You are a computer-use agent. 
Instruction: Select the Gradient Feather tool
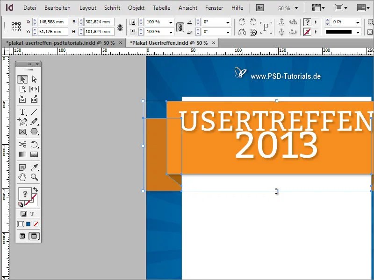(34, 154)
